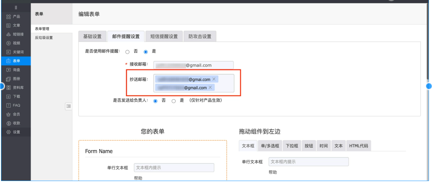
Task: Remove the gmai.com address from 抄送邮箱
Action: pos(214,79)
